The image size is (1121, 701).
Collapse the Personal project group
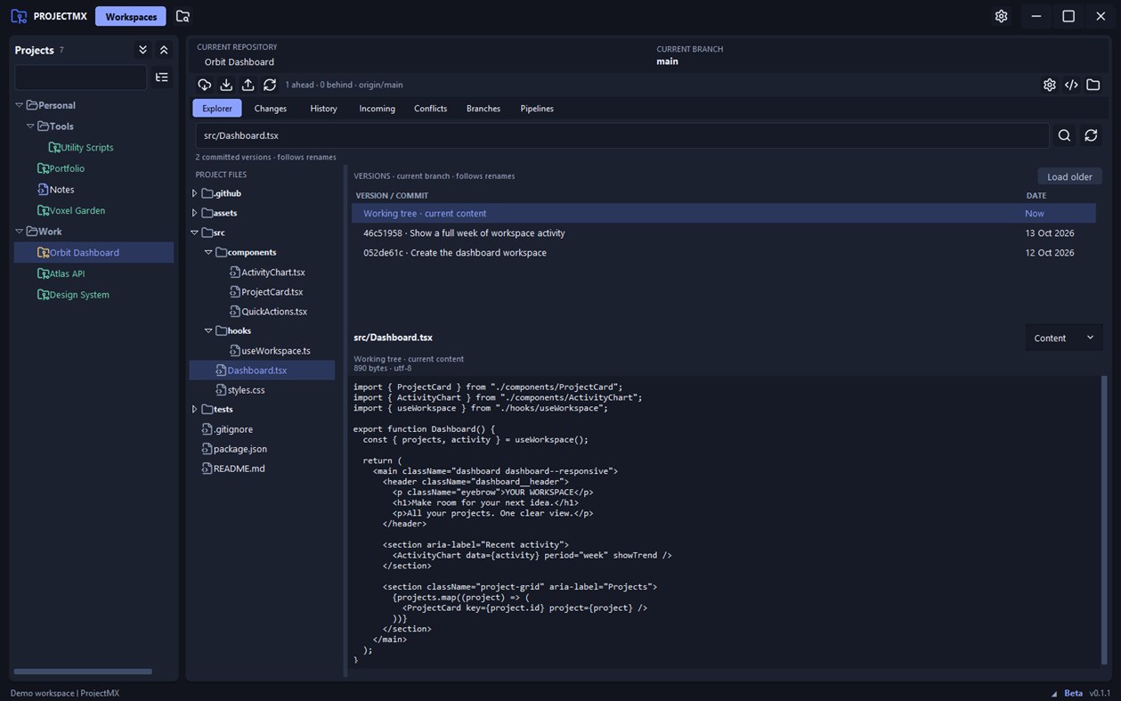coord(20,105)
